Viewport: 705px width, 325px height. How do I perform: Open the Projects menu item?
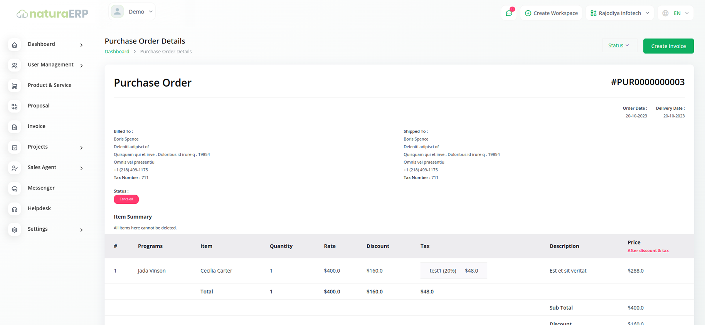[38, 147]
